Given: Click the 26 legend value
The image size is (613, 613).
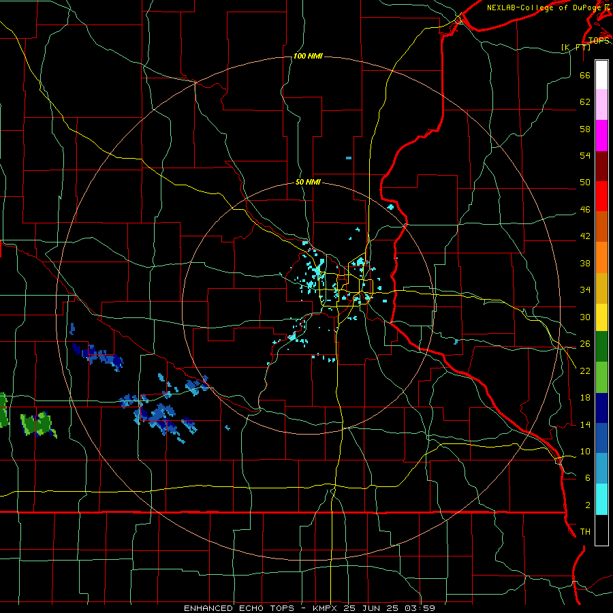Looking at the screenshot, I should [585, 344].
